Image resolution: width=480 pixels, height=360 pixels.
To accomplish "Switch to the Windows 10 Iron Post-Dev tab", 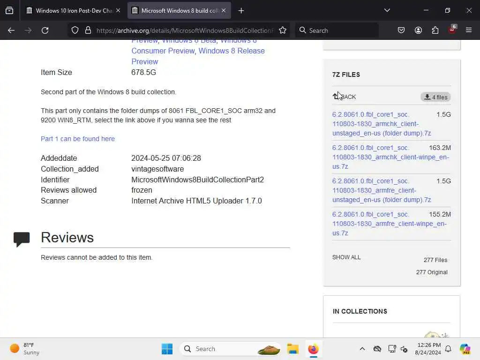I will tap(74, 10).
